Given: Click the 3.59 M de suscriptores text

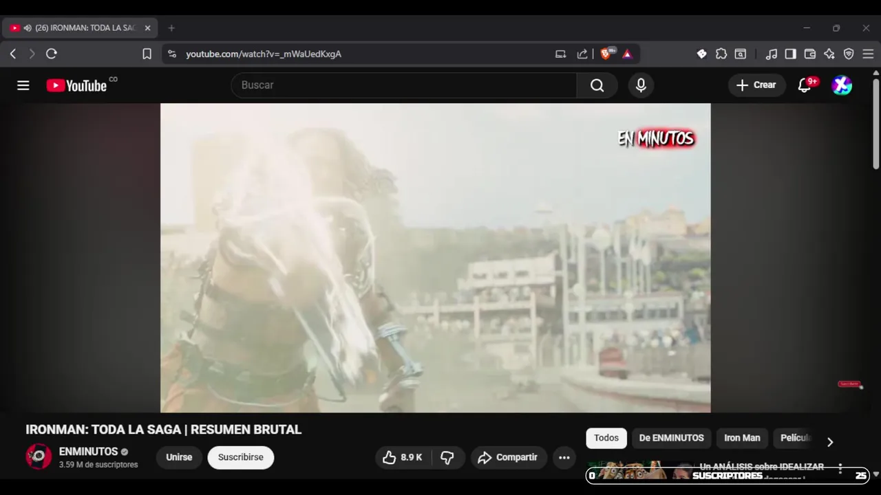Looking at the screenshot, I should (x=98, y=465).
